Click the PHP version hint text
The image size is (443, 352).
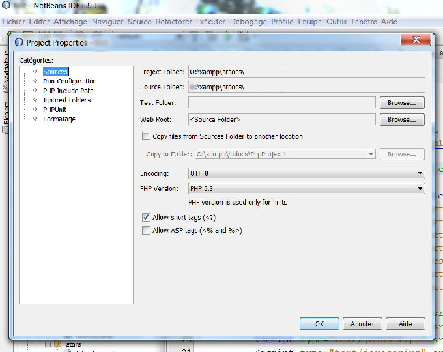238,203
